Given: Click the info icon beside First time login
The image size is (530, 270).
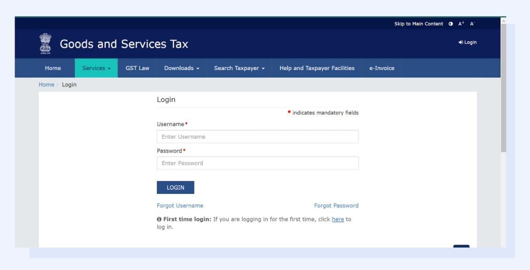Looking at the screenshot, I should click(x=160, y=219).
